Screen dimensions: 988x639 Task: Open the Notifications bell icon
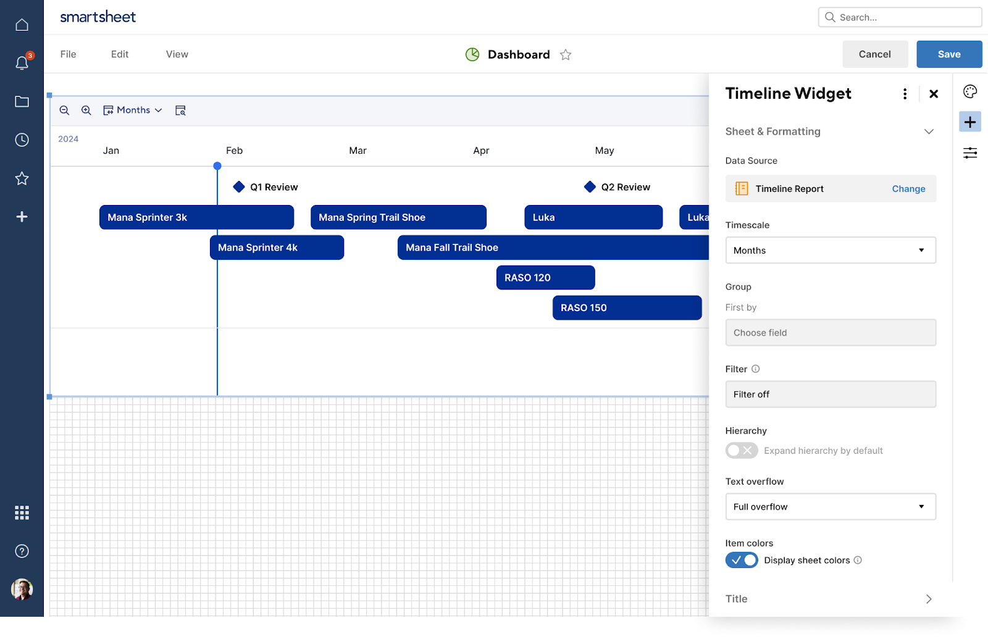click(x=22, y=62)
